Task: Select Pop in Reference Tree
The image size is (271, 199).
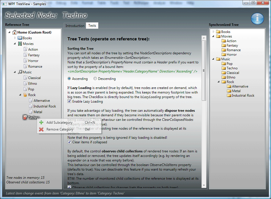Action: [x=31, y=89]
